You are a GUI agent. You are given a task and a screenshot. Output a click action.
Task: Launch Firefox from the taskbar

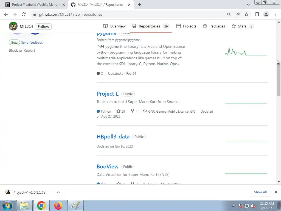[58, 206]
